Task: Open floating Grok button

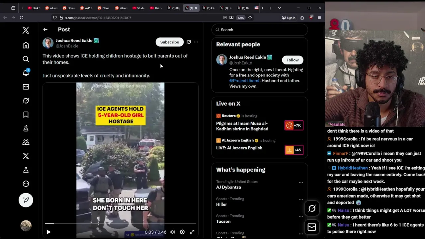Action: coord(312,208)
